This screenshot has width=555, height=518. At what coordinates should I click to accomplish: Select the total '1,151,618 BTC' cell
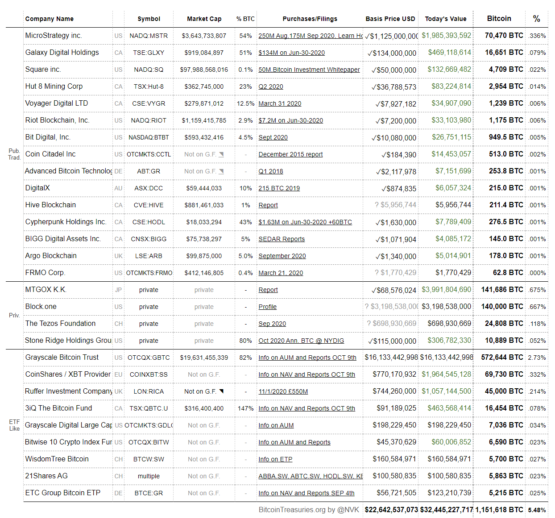499,510
